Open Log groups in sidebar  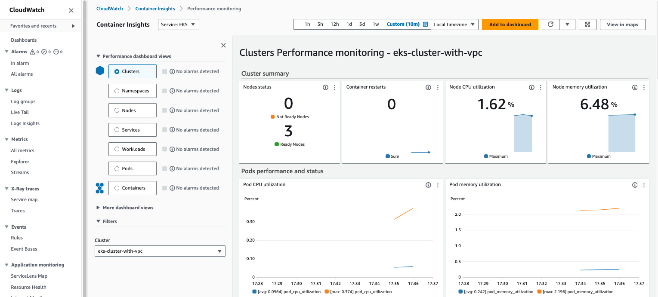click(x=23, y=101)
